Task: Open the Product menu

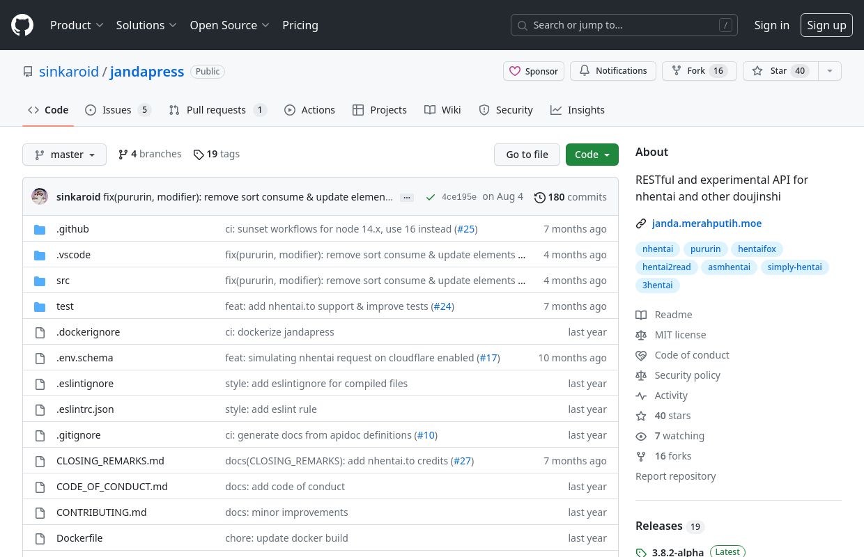Action: point(77,25)
